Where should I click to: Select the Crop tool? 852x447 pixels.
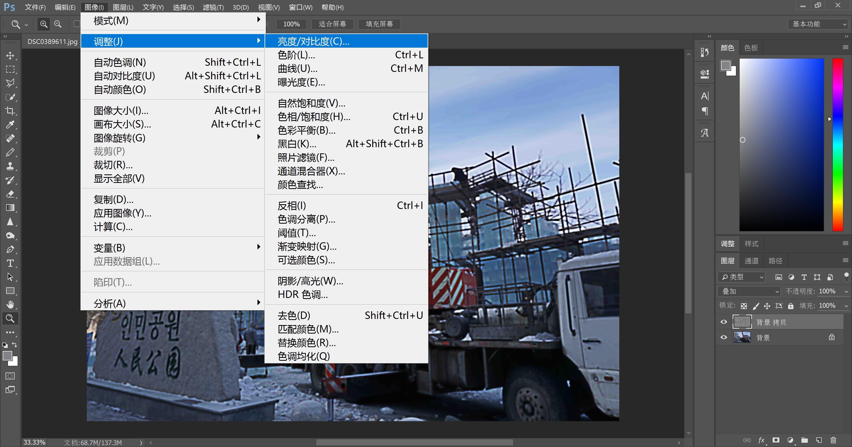click(10, 111)
